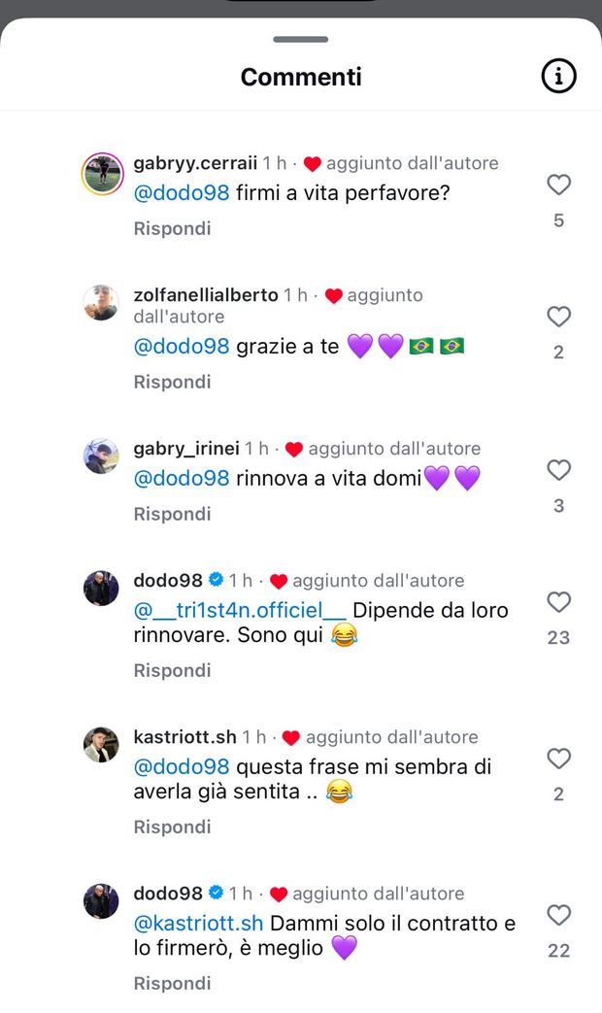The height and width of the screenshot is (1013, 602).
Task: Toggle like on dodo98's contract comment
Action: [558, 916]
